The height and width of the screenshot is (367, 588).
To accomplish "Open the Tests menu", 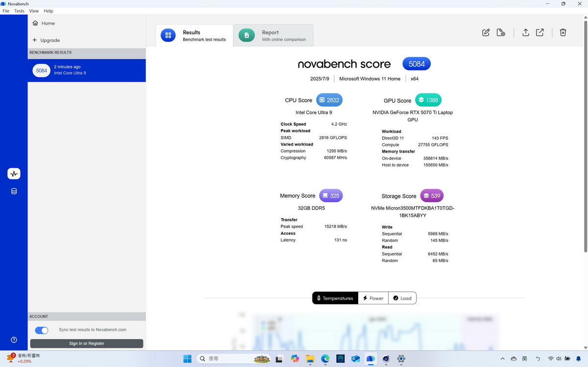I will click(x=19, y=11).
